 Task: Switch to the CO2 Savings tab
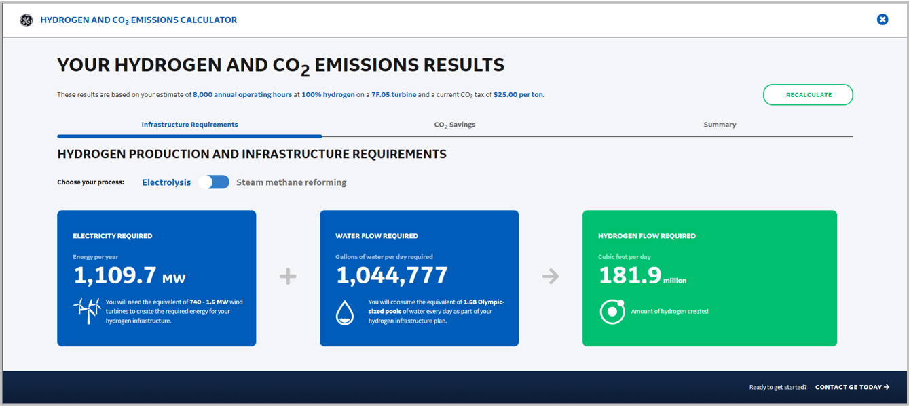455,125
